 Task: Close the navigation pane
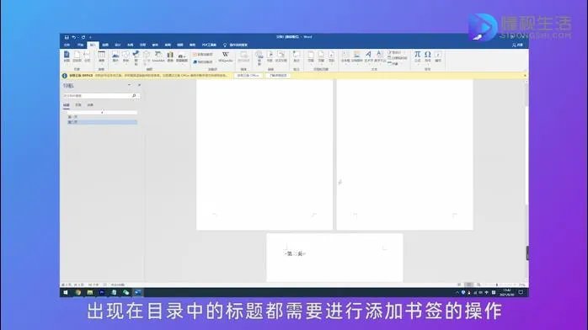[140, 85]
